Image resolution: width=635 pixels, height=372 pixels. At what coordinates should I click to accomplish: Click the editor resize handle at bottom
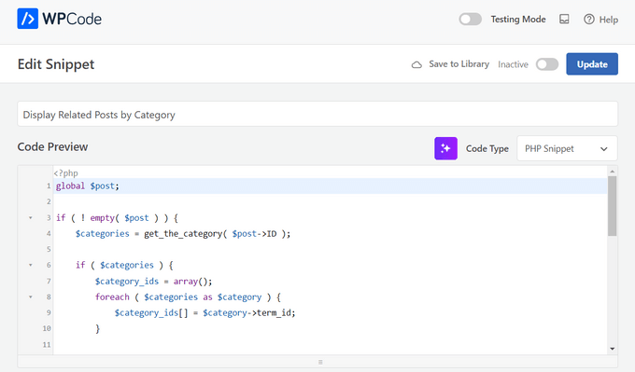(320, 362)
